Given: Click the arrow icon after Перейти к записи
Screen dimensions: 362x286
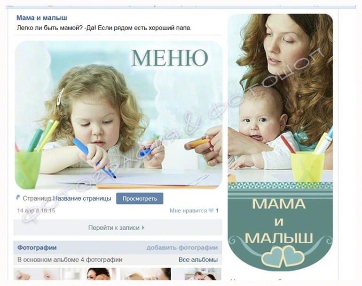Looking at the screenshot, I should (143, 228).
